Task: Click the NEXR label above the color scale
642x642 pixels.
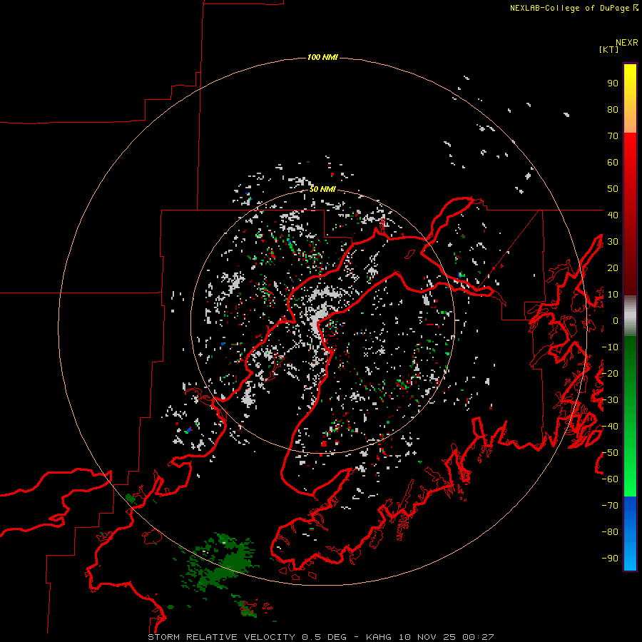Action: 627,43
